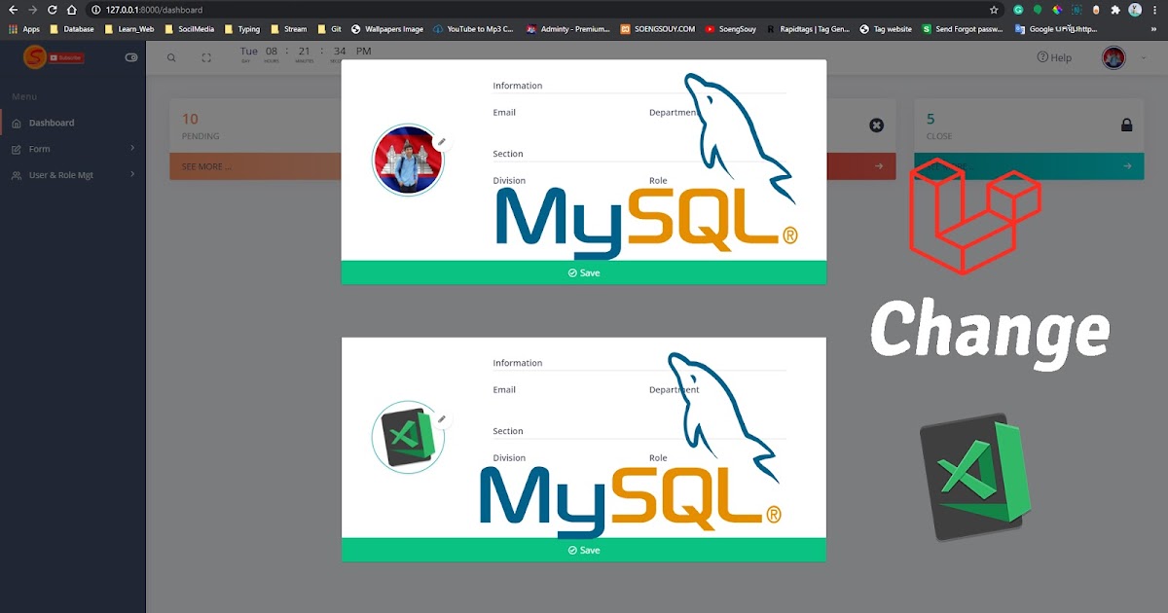Open the Database bookmark folder

pos(72,29)
